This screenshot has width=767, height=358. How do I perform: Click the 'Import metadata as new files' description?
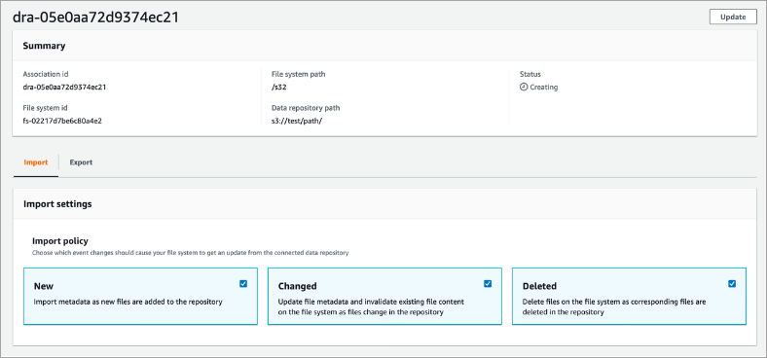pyautogui.click(x=128, y=302)
